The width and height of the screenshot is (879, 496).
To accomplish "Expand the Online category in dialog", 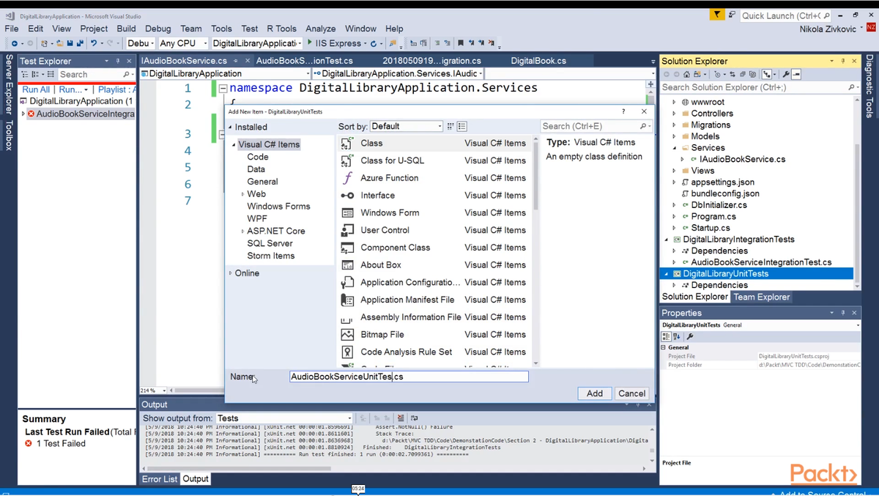I will tap(230, 273).
